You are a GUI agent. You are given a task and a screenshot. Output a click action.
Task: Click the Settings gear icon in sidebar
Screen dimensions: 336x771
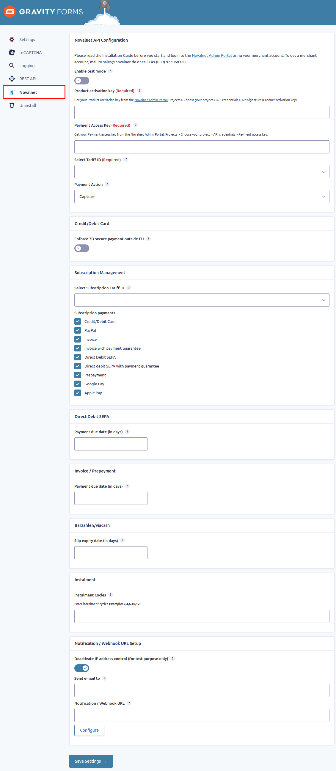click(x=12, y=40)
